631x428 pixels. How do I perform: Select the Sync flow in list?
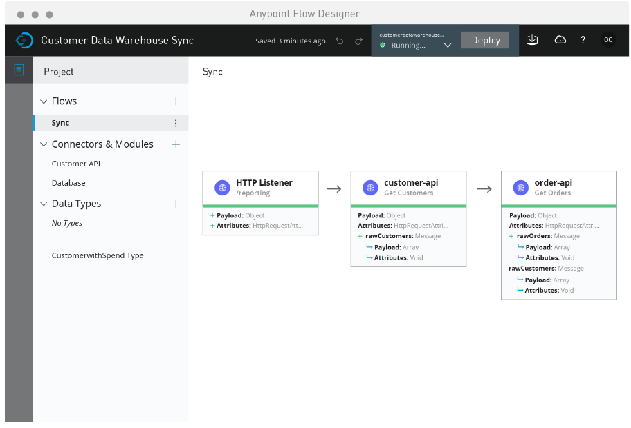pyautogui.click(x=61, y=123)
